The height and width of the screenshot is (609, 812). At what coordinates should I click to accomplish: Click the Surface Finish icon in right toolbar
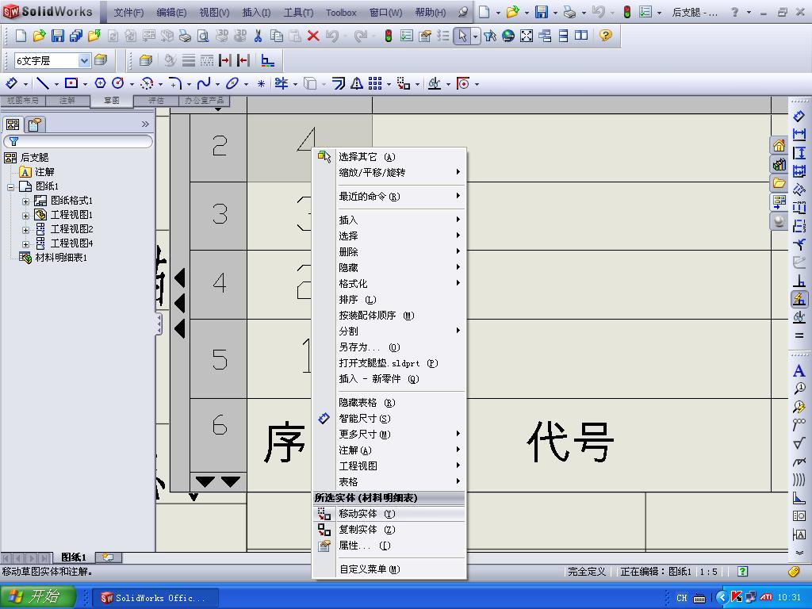click(x=799, y=443)
